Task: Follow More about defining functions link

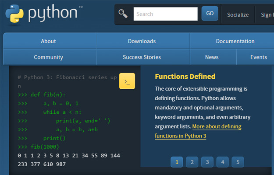Action: (x=198, y=131)
